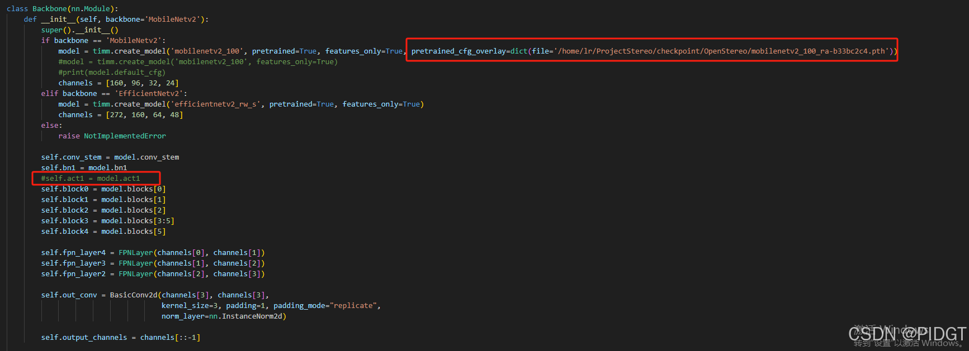This screenshot has width=969, height=351.
Task: Click 'raise NotImplementedError' statement
Action: [x=112, y=136]
